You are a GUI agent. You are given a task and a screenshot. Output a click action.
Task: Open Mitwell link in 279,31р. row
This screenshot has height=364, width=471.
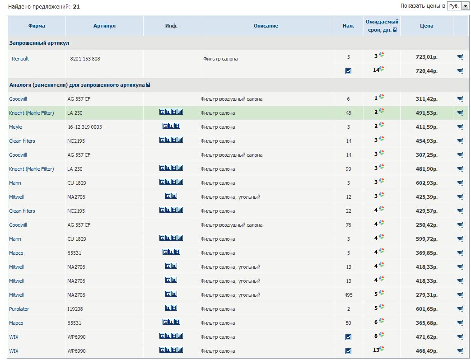[x=16, y=295]
